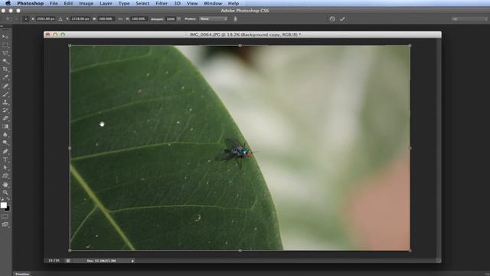This screenshot has height=276, width=490.
Task: Cancel the transform in options bar
Action: click(332, 19)
